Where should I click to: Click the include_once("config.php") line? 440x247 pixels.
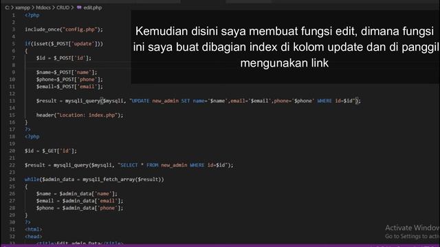click(64, 30)
